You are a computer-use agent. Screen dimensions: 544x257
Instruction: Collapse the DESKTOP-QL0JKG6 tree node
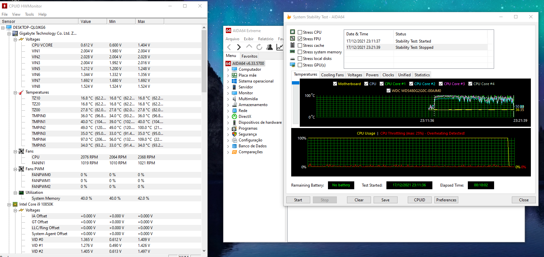point(3,28)
